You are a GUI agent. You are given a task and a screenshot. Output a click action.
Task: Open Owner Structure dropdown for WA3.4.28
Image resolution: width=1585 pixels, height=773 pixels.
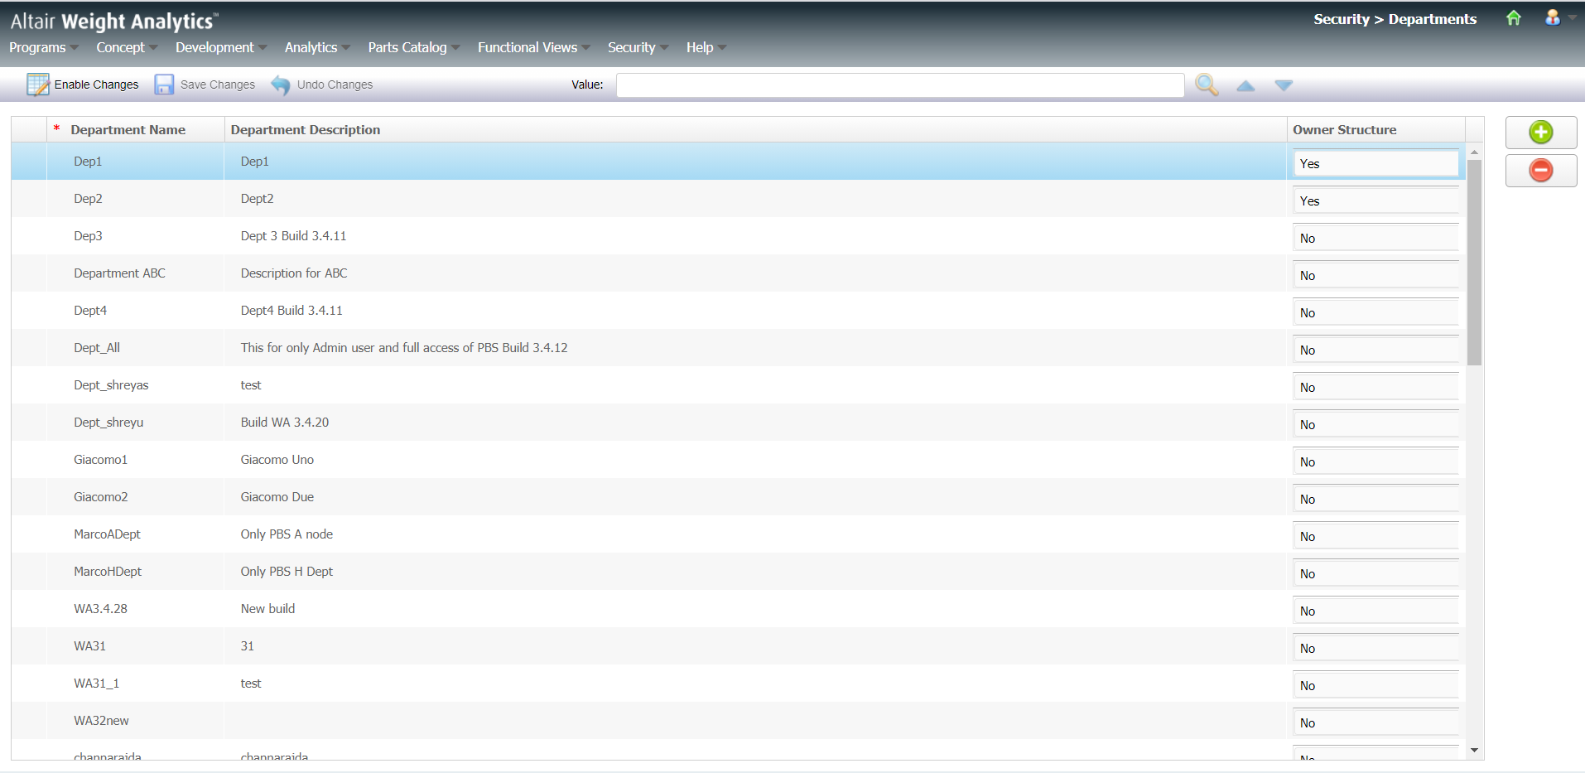tap(1375, 611)
